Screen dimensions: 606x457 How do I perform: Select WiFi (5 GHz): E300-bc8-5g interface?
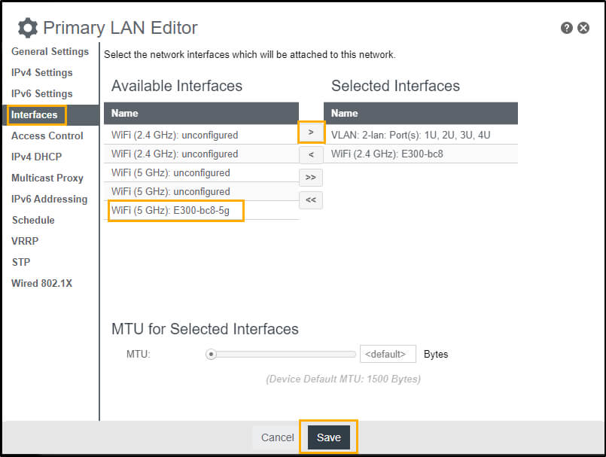pyautogui.click(x=175, y=211)
